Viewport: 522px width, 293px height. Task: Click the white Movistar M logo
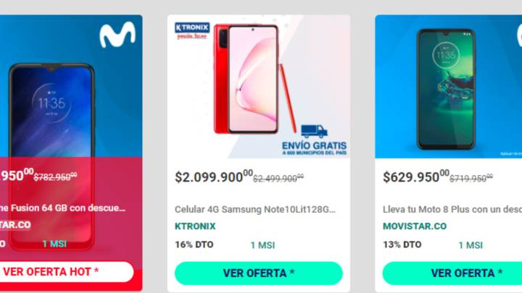pyautogui.click(x=117, y=34)
